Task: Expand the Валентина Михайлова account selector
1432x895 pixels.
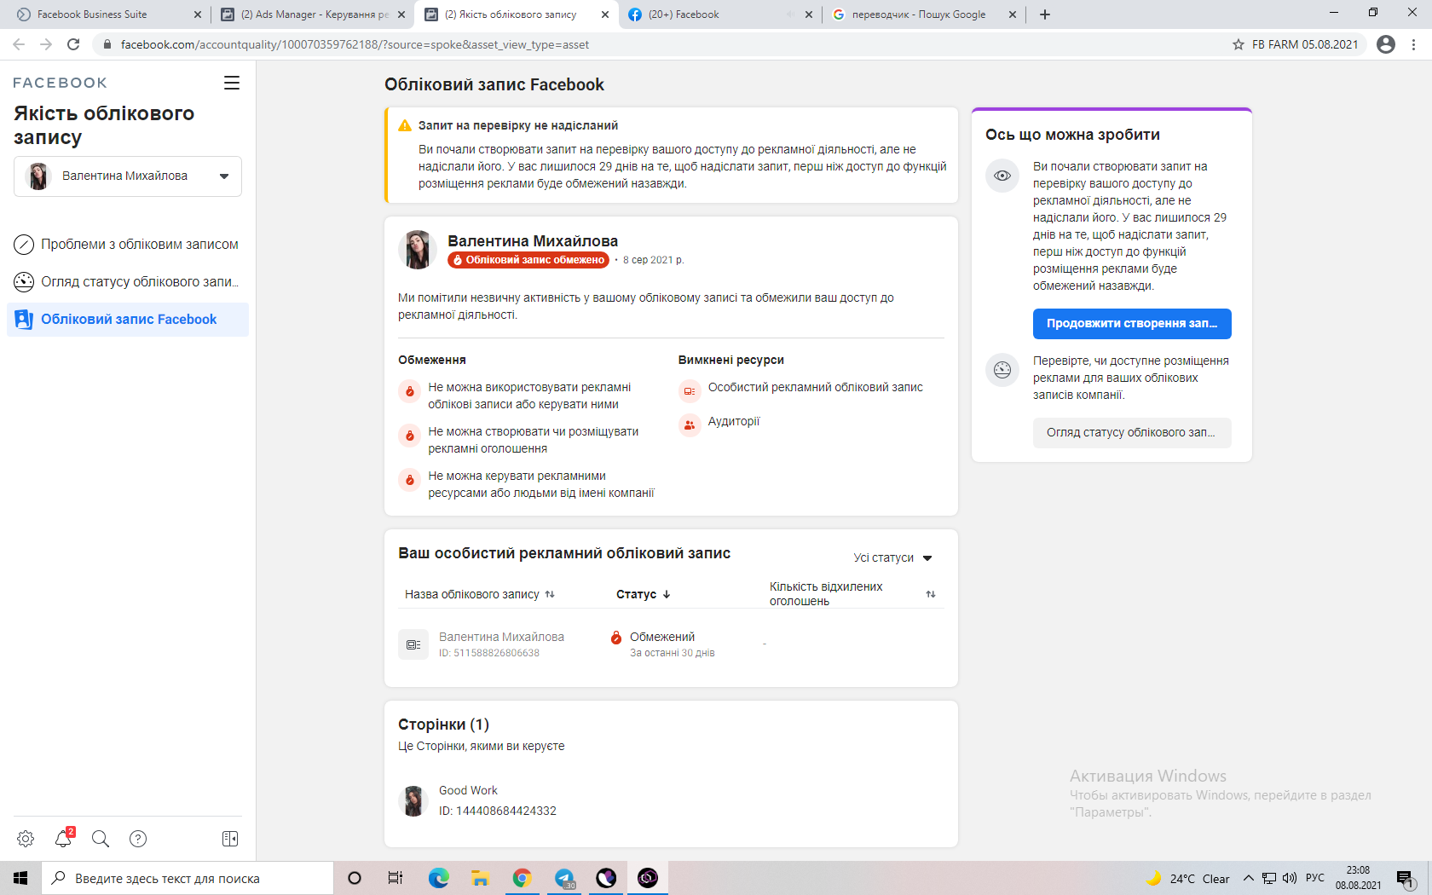Action: (128, 176)
